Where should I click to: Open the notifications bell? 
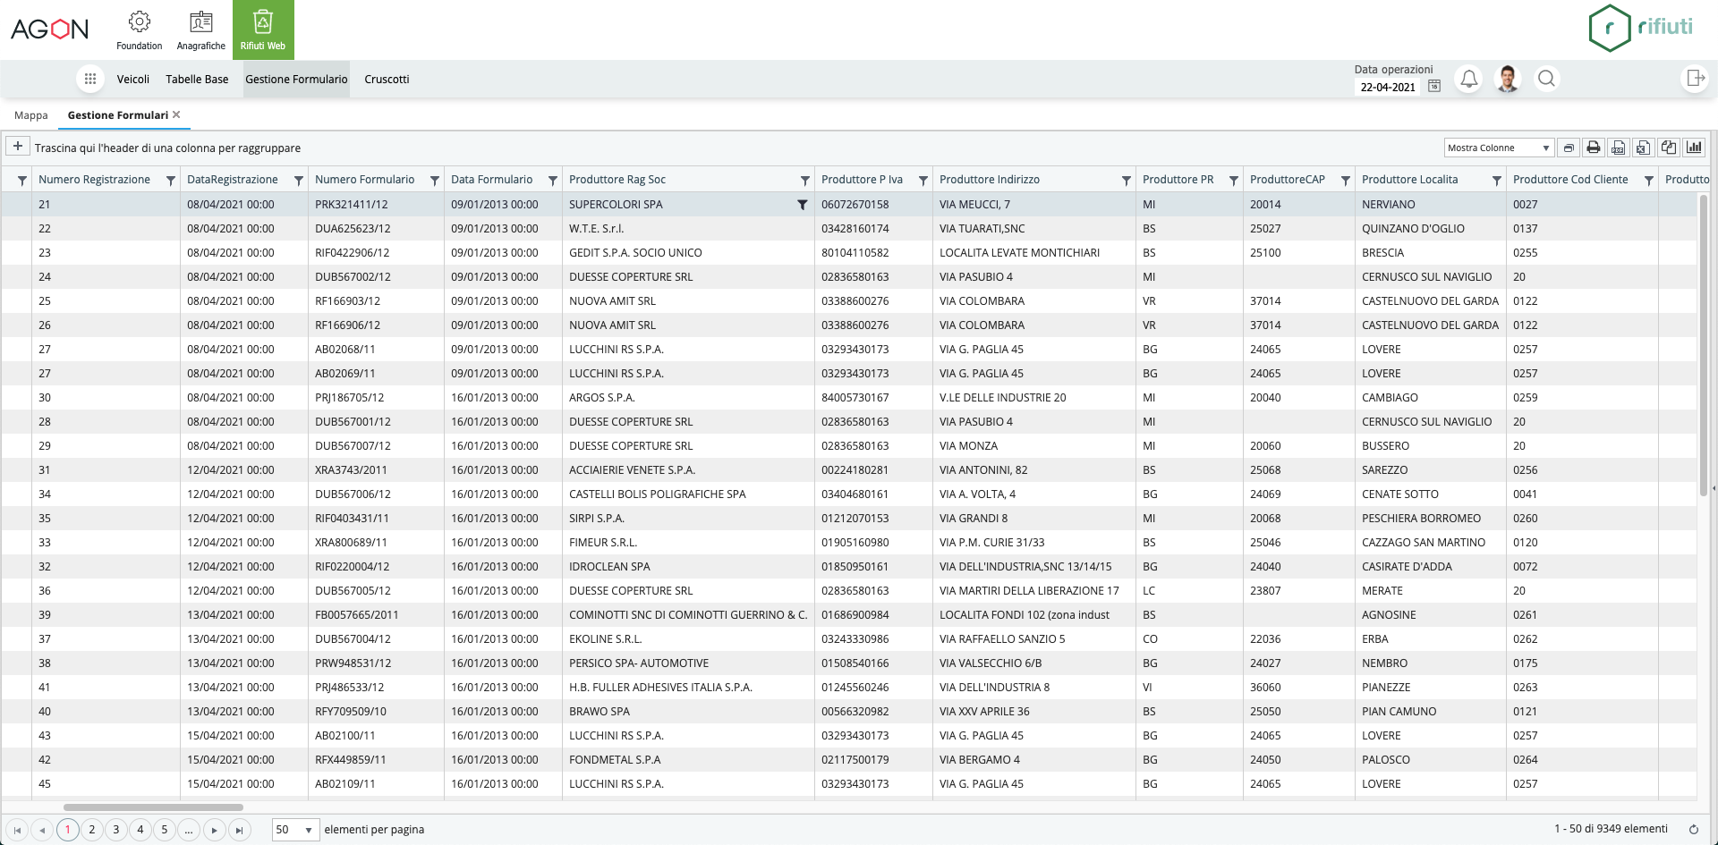(x=1468, y=79)
